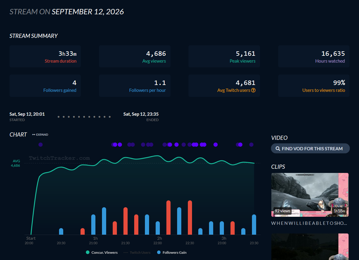Click the expand arrows icon beside CHART
The height and width of the screenshot is (260, 359).
34,135
